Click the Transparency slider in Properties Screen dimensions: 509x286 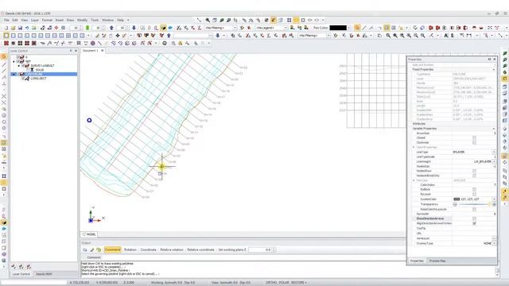coord(474,204)
